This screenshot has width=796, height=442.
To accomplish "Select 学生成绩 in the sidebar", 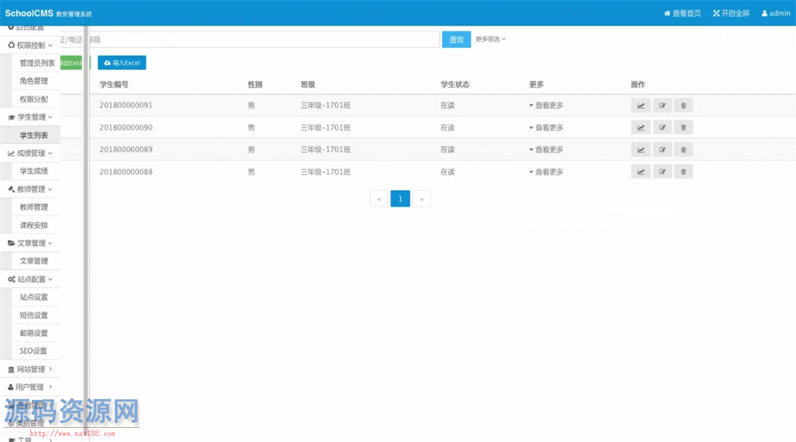I will coord(35,171).
